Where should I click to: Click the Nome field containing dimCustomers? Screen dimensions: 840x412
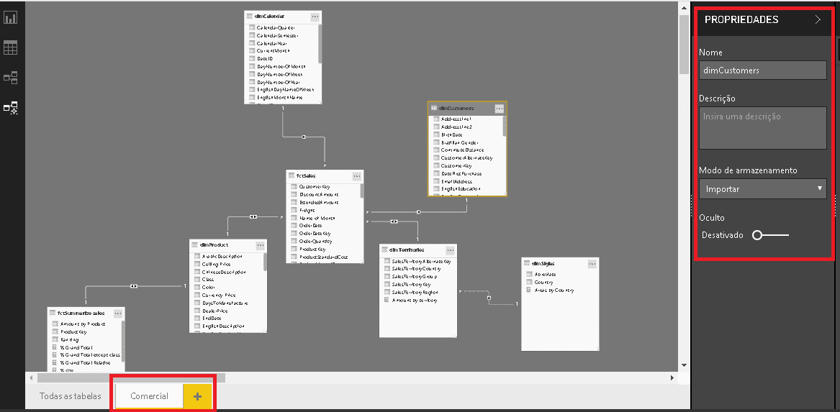click(x=763, y=70)
